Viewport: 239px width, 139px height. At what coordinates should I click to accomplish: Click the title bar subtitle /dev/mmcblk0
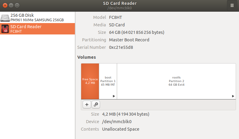point(119,8)
